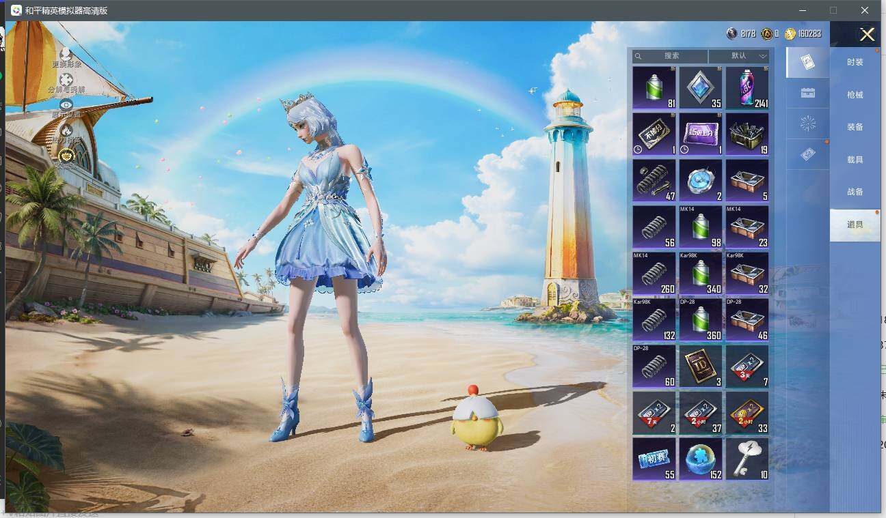The image size is (886, 518).
Task: Open the gold laurel badge icon
Action: click(66, 155)
